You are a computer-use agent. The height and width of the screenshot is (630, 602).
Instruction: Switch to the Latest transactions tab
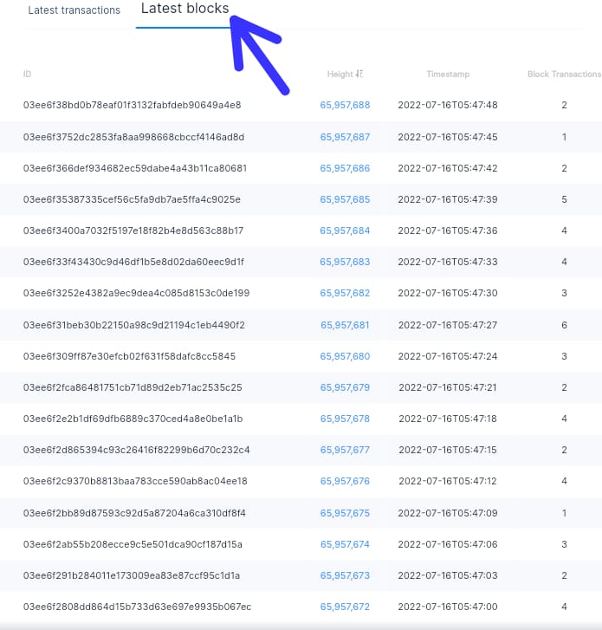pyautogui.click(x=74, y=10)
